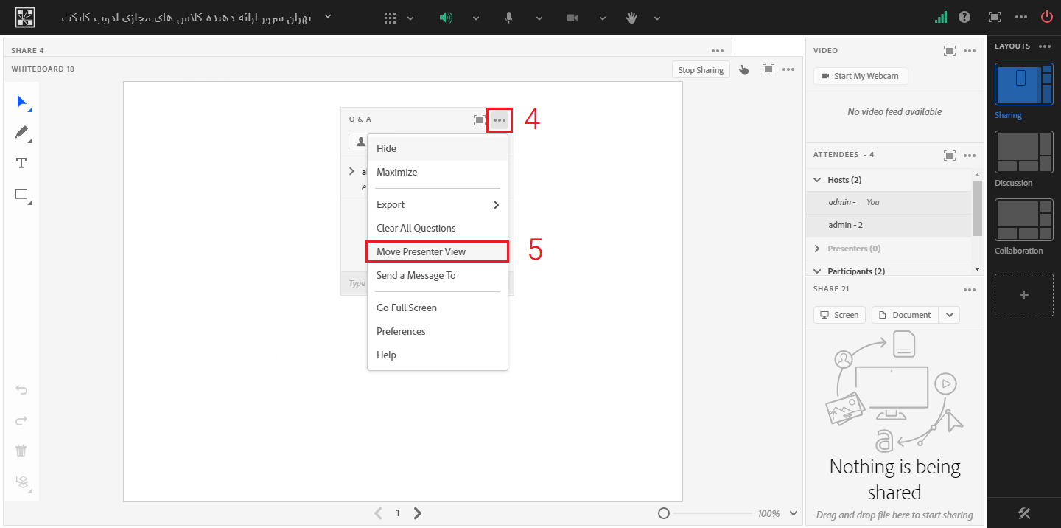This screenshot has width=1061, height=528.
Task: Click the red power end-meeting icon
Action: tap(1046, 17)
